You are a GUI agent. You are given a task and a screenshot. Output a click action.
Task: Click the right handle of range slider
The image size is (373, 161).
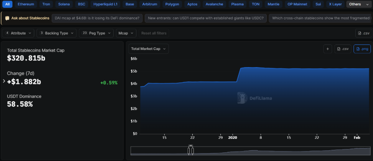click(x=193, y=151)
